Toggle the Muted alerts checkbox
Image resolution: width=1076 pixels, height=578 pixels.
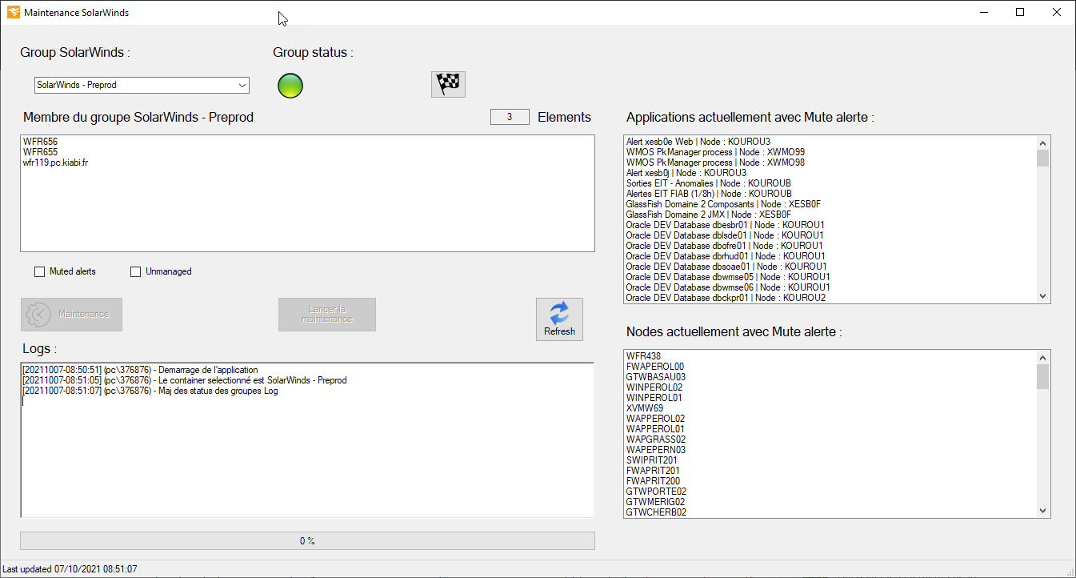click(x=39, y=272)
